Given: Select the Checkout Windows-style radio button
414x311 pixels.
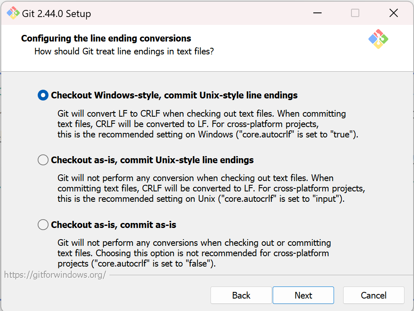Looking at the screenshot, I should click(43, 96).
